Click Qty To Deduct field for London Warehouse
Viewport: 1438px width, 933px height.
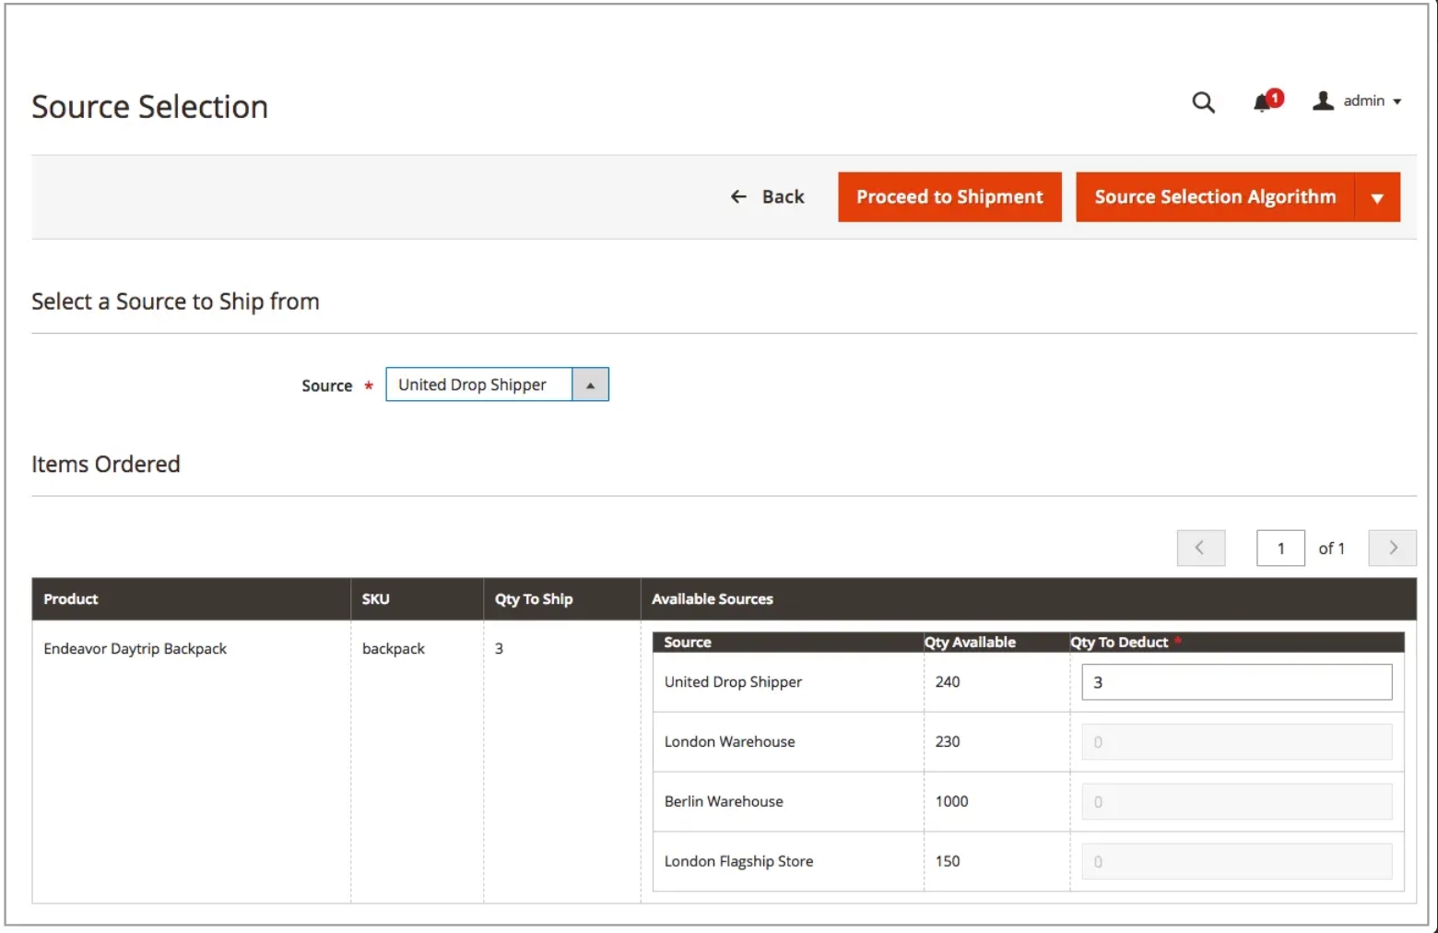point(1236,742)
